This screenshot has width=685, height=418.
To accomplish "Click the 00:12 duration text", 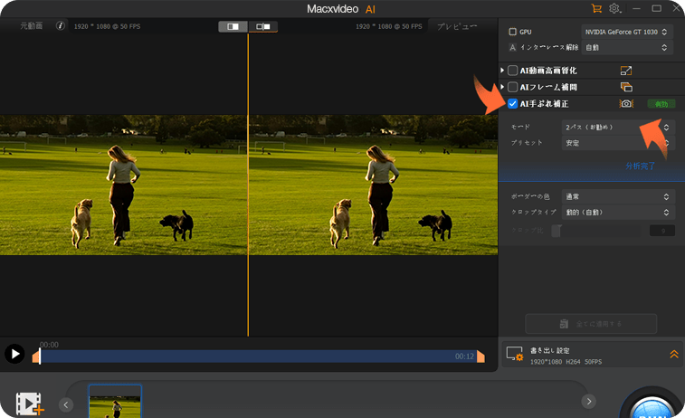I will [x=464, y=356].
